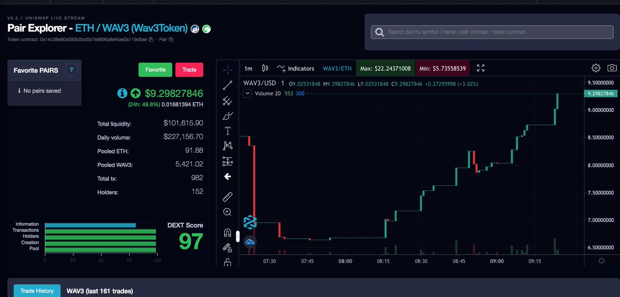The image size is (620, 297).
Task: Click in the pair search field
Action: pyautogui.click(x=491, y=32)
